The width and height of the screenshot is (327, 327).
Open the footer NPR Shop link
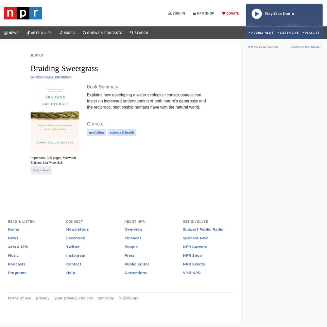pyautogui.click(x=192, y=255)
